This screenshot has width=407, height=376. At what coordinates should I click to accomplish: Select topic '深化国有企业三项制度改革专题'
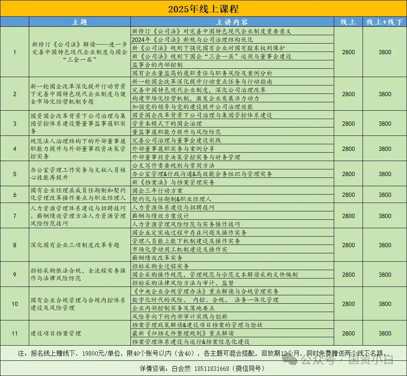80,245
